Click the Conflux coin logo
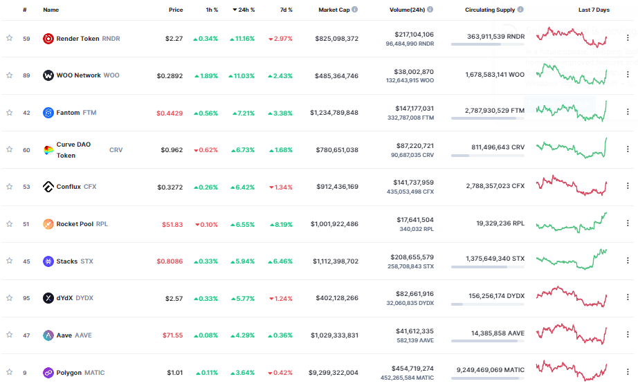 [x=48, y=187]
